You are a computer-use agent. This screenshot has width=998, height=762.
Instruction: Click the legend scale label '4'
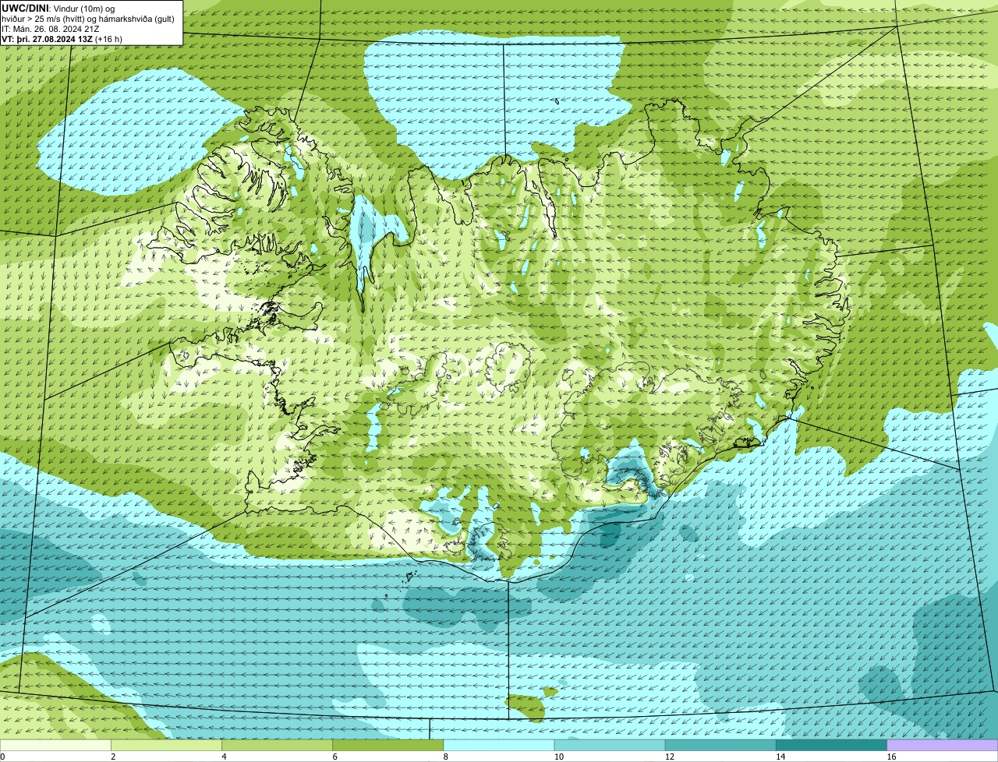click(224, 757)
